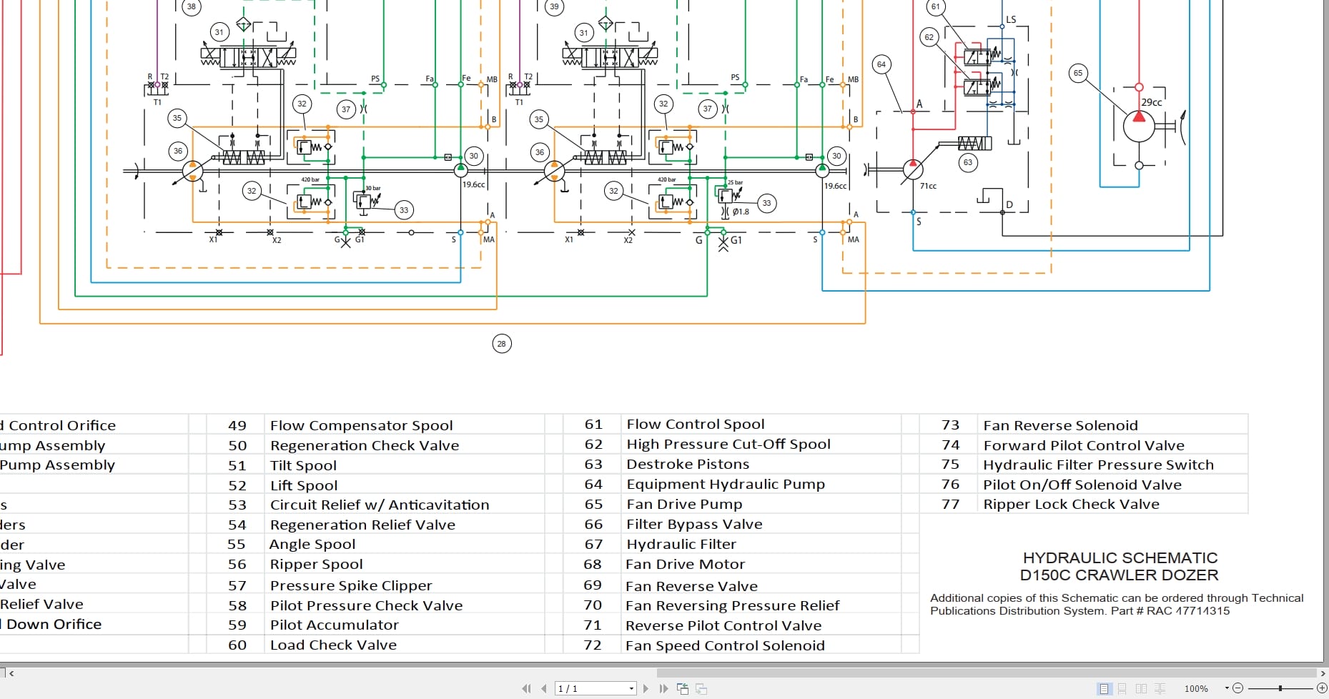1329x699 pixels.
Task: Open the page number dropdown
Action: coord(632,688)
